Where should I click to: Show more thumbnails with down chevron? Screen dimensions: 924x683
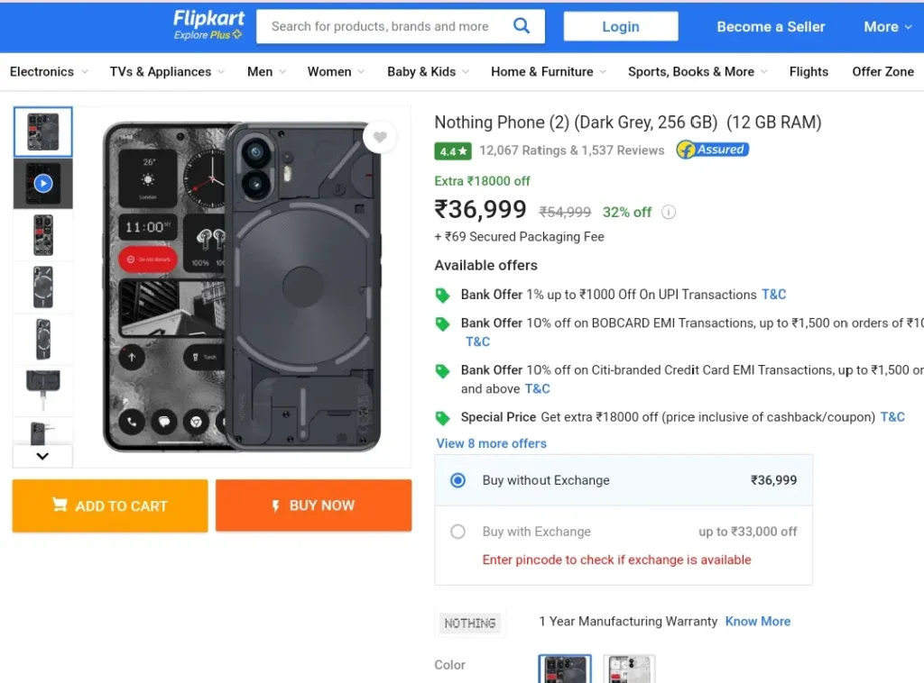[42, 456]
